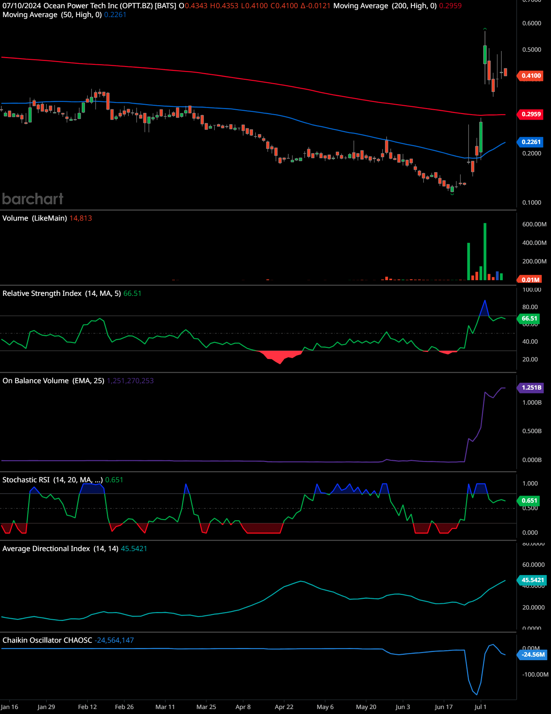Click the -100.00M Chaikin axis label
The width and height of the screenshot is (551, 714).
535,674
